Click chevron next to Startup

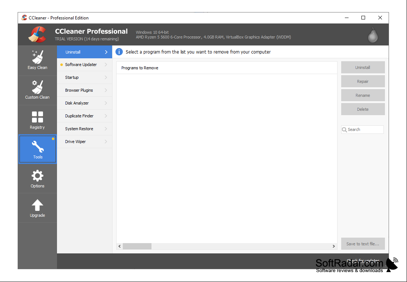coord(106,77)
